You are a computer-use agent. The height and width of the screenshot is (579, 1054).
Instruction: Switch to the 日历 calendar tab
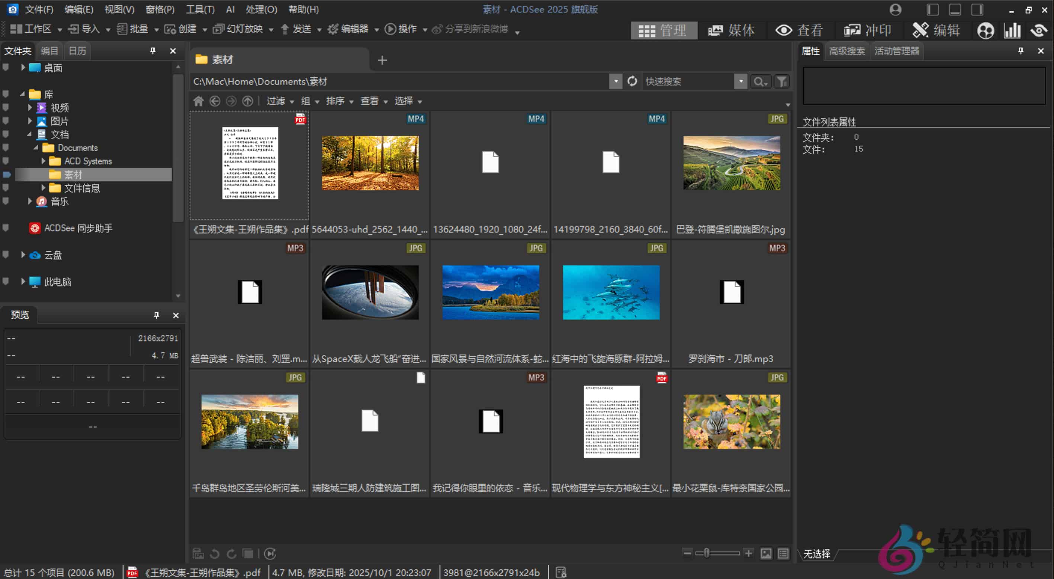coord(77,51)
